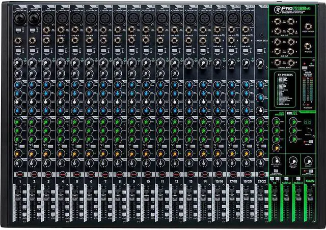
Task: Click the channel 3 Comp knob
Action: click(x=46, y=74)
